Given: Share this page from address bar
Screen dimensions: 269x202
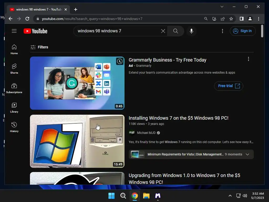Looking at the screenshot, I should (223, 19).
